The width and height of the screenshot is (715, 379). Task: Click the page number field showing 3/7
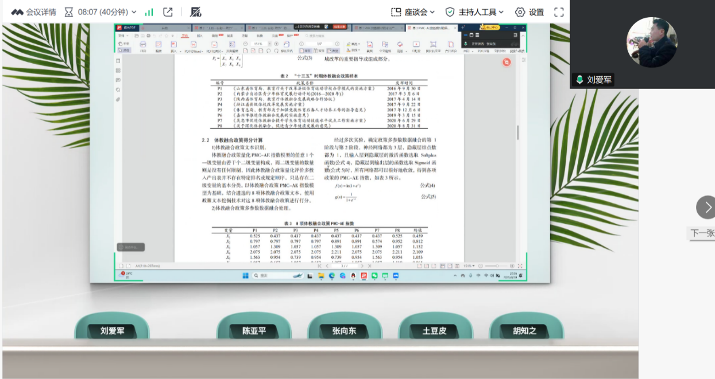(x=319, y=44)
